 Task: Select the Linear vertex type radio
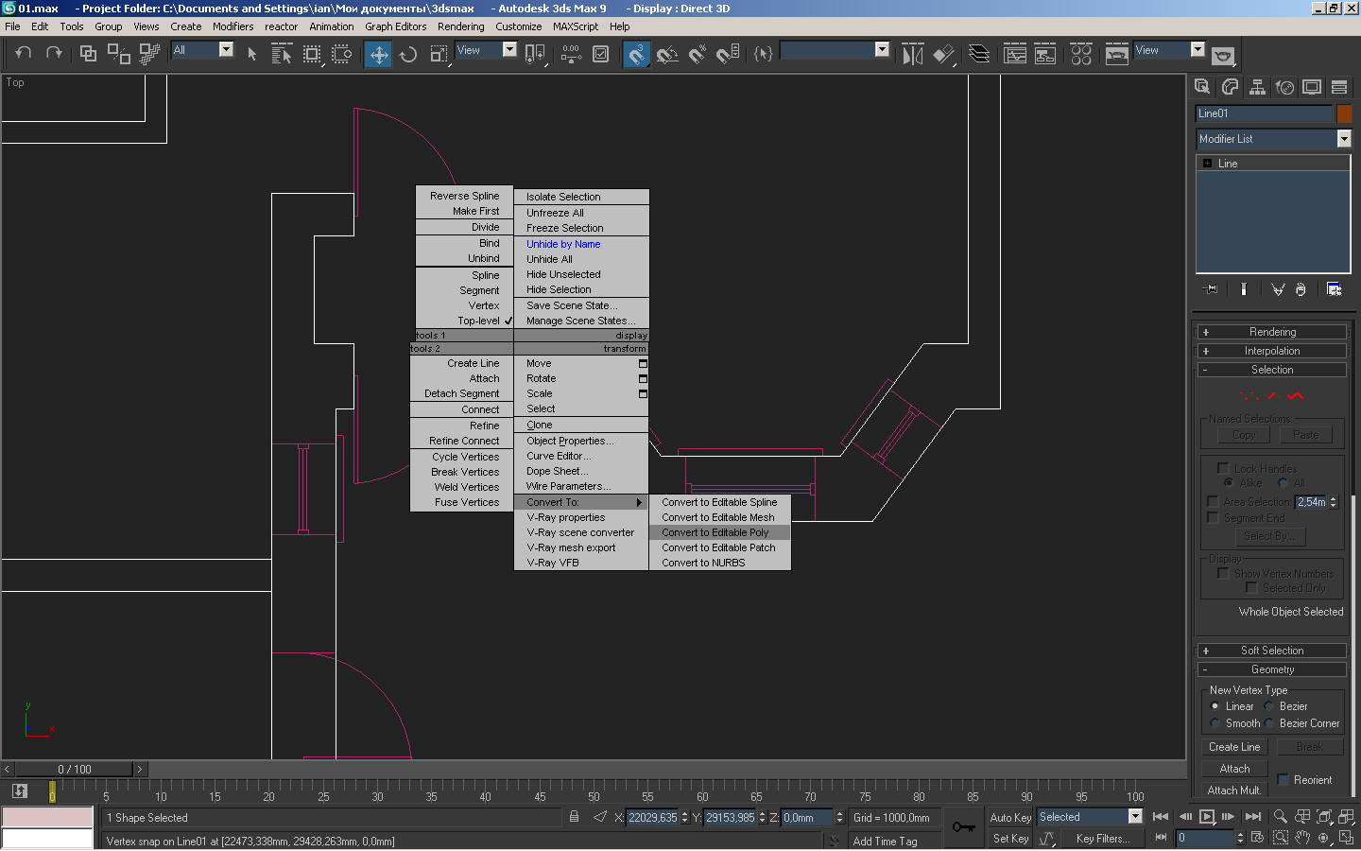(x=1215, y=706)
